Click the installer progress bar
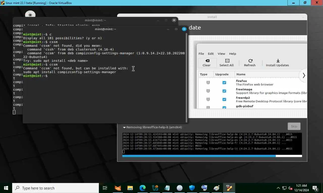The image size is (323, 193). point(212,156)
